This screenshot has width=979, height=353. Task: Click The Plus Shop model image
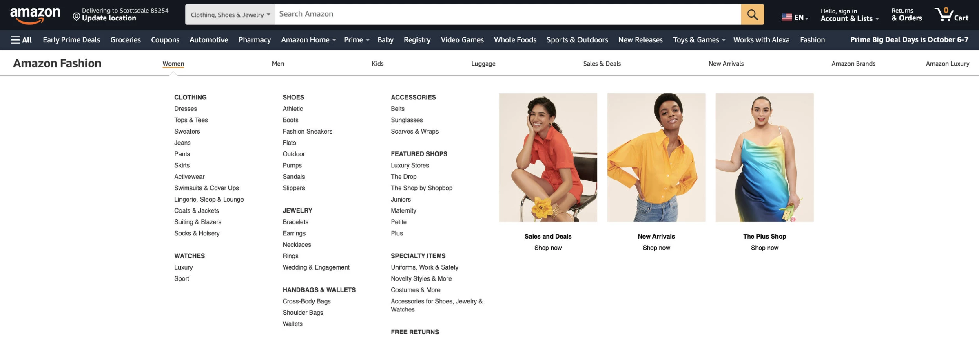tap(764, 158)
